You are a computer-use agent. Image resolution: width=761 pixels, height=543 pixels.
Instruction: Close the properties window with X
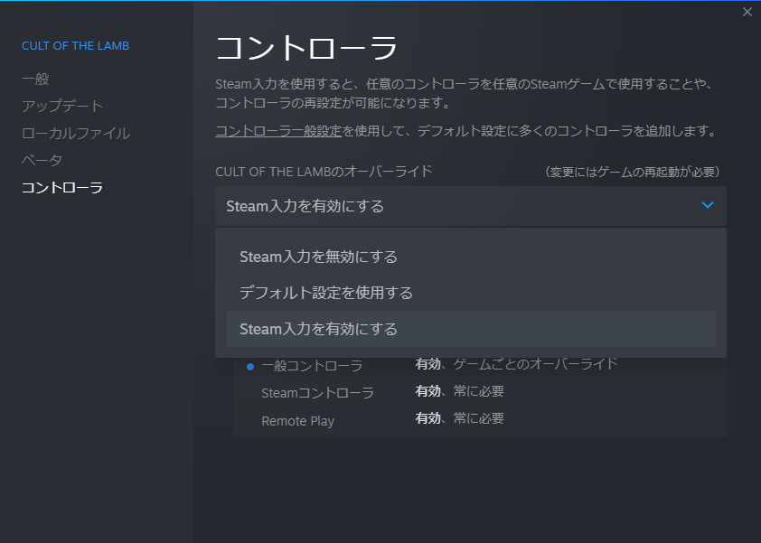click(747, 12)
